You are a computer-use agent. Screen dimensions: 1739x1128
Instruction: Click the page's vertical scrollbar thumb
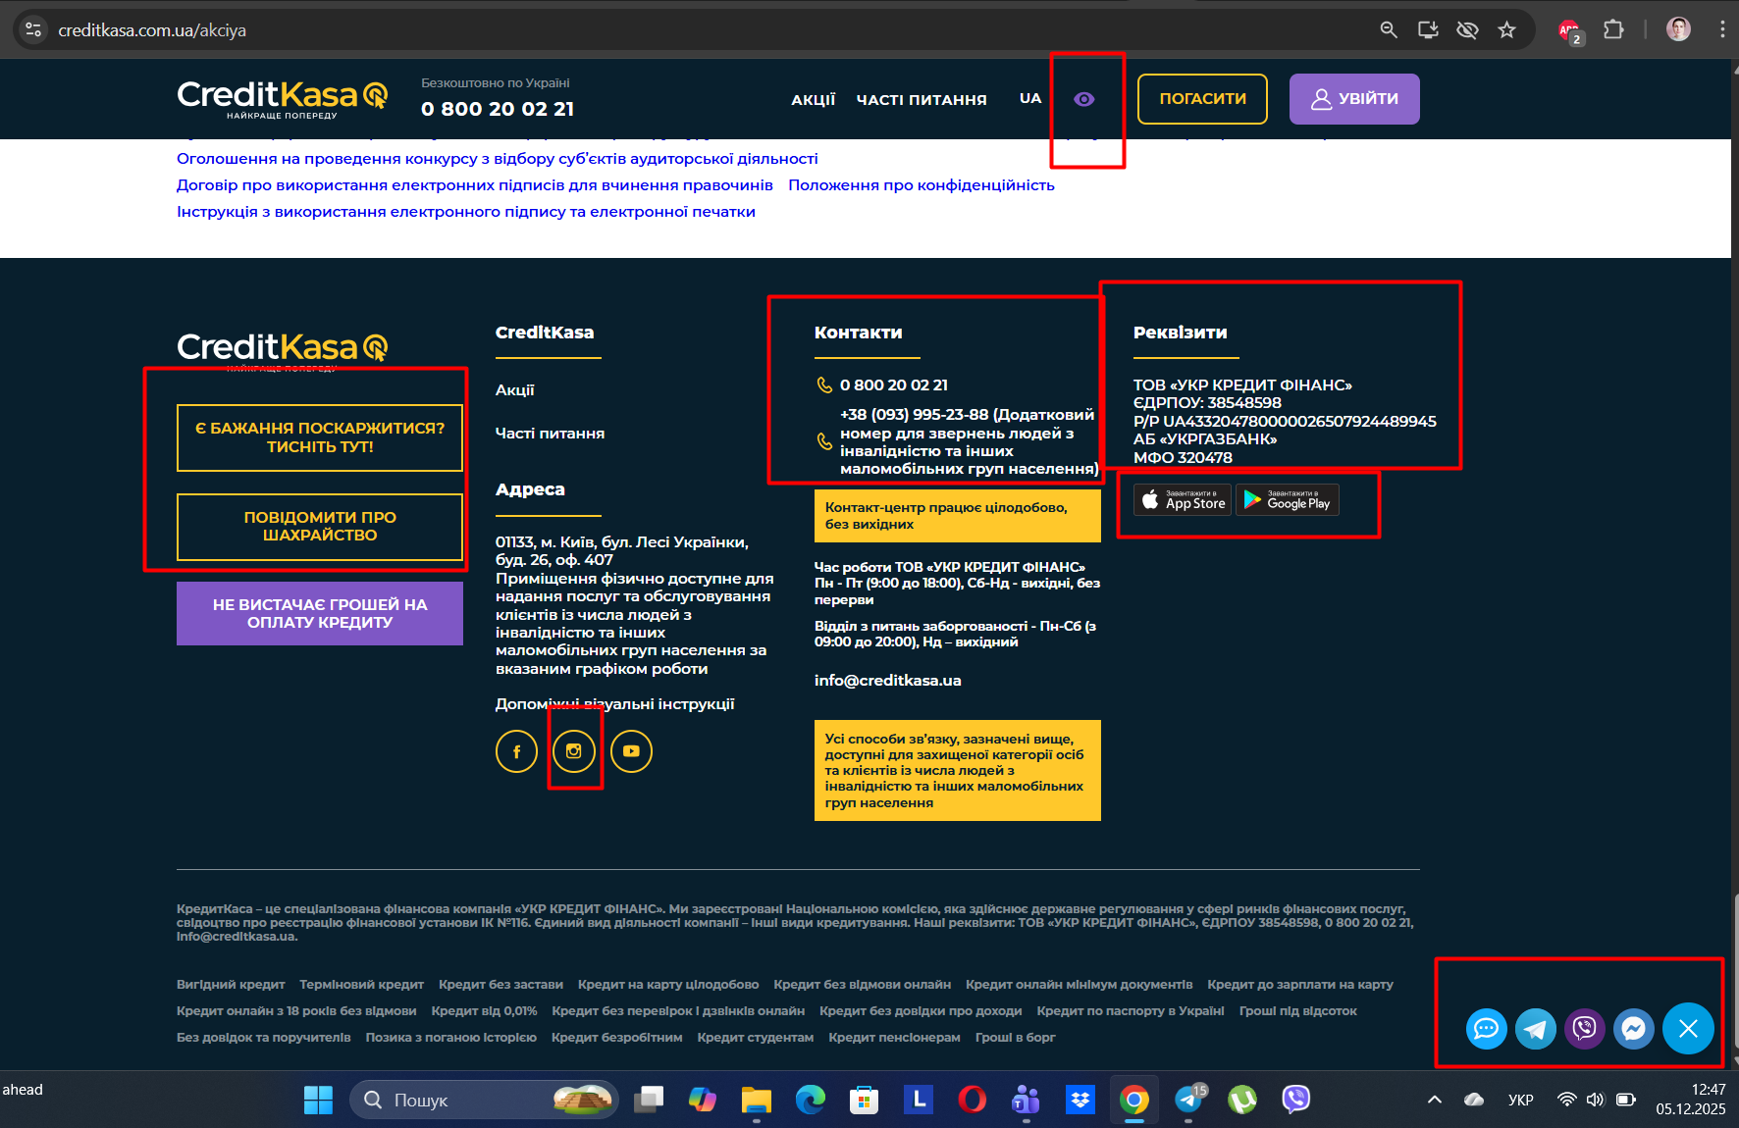pos(1734,971)
